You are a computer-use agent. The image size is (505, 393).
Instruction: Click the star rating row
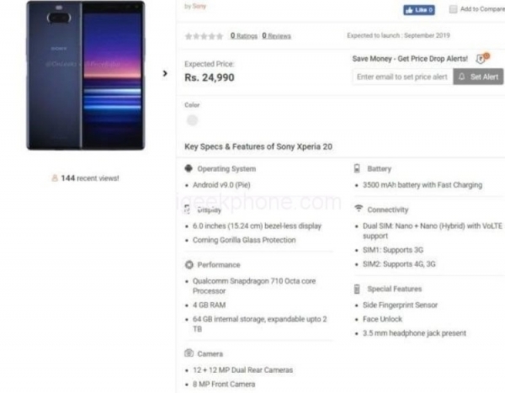pos(204,36)
